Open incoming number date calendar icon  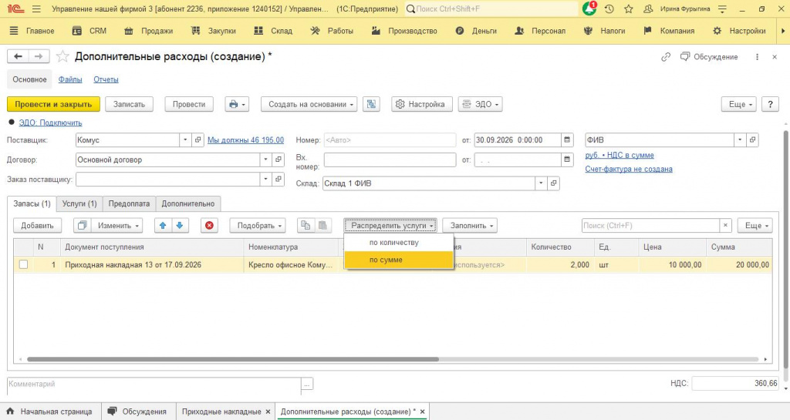click(x=567, y=160)
